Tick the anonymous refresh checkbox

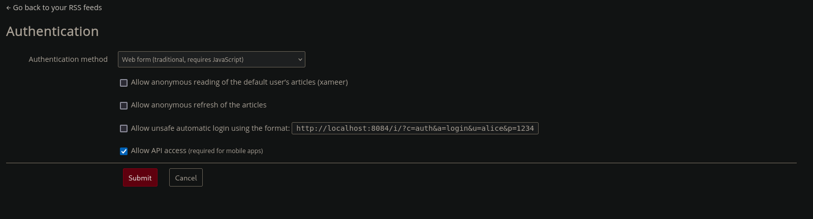123,105
